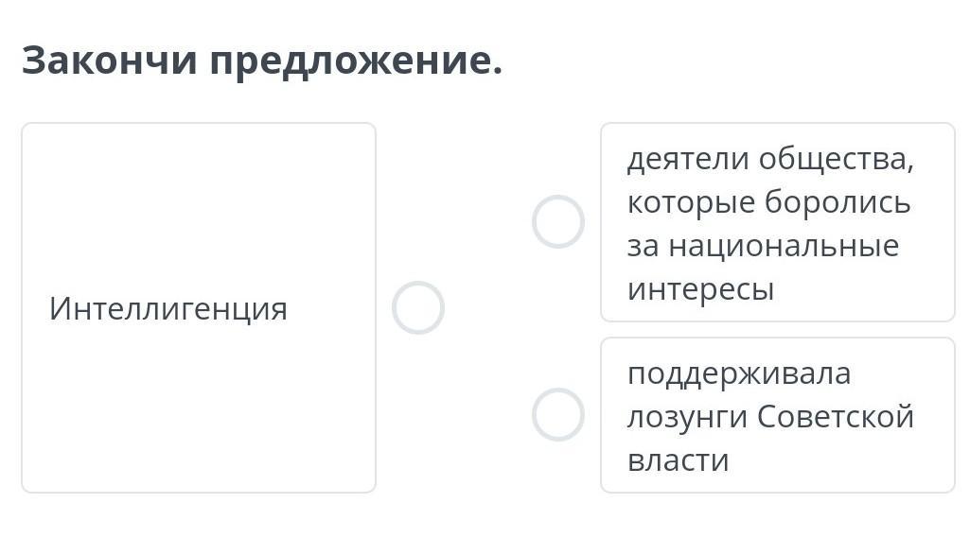Screen dimensions: 970x555
Task: Click the 'которые боролись' text line
Action: point(768,202)
